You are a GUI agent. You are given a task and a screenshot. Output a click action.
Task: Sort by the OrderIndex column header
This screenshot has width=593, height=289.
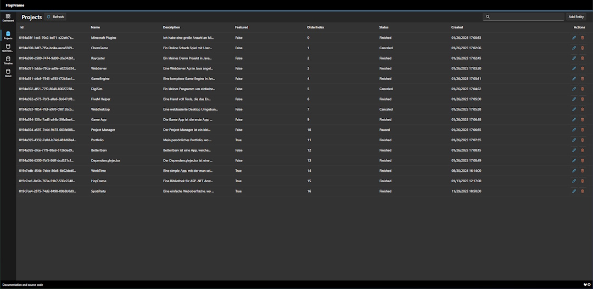point(315,27)
